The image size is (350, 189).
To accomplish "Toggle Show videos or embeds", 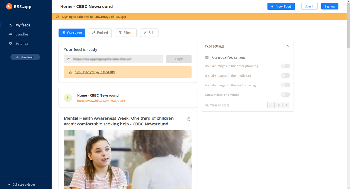I will pos(286,94).
